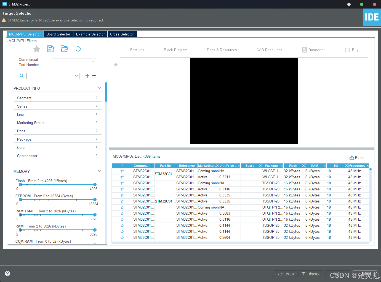Click the gray star beside the preview area
381x282 pixels.
tap(116, 65)
